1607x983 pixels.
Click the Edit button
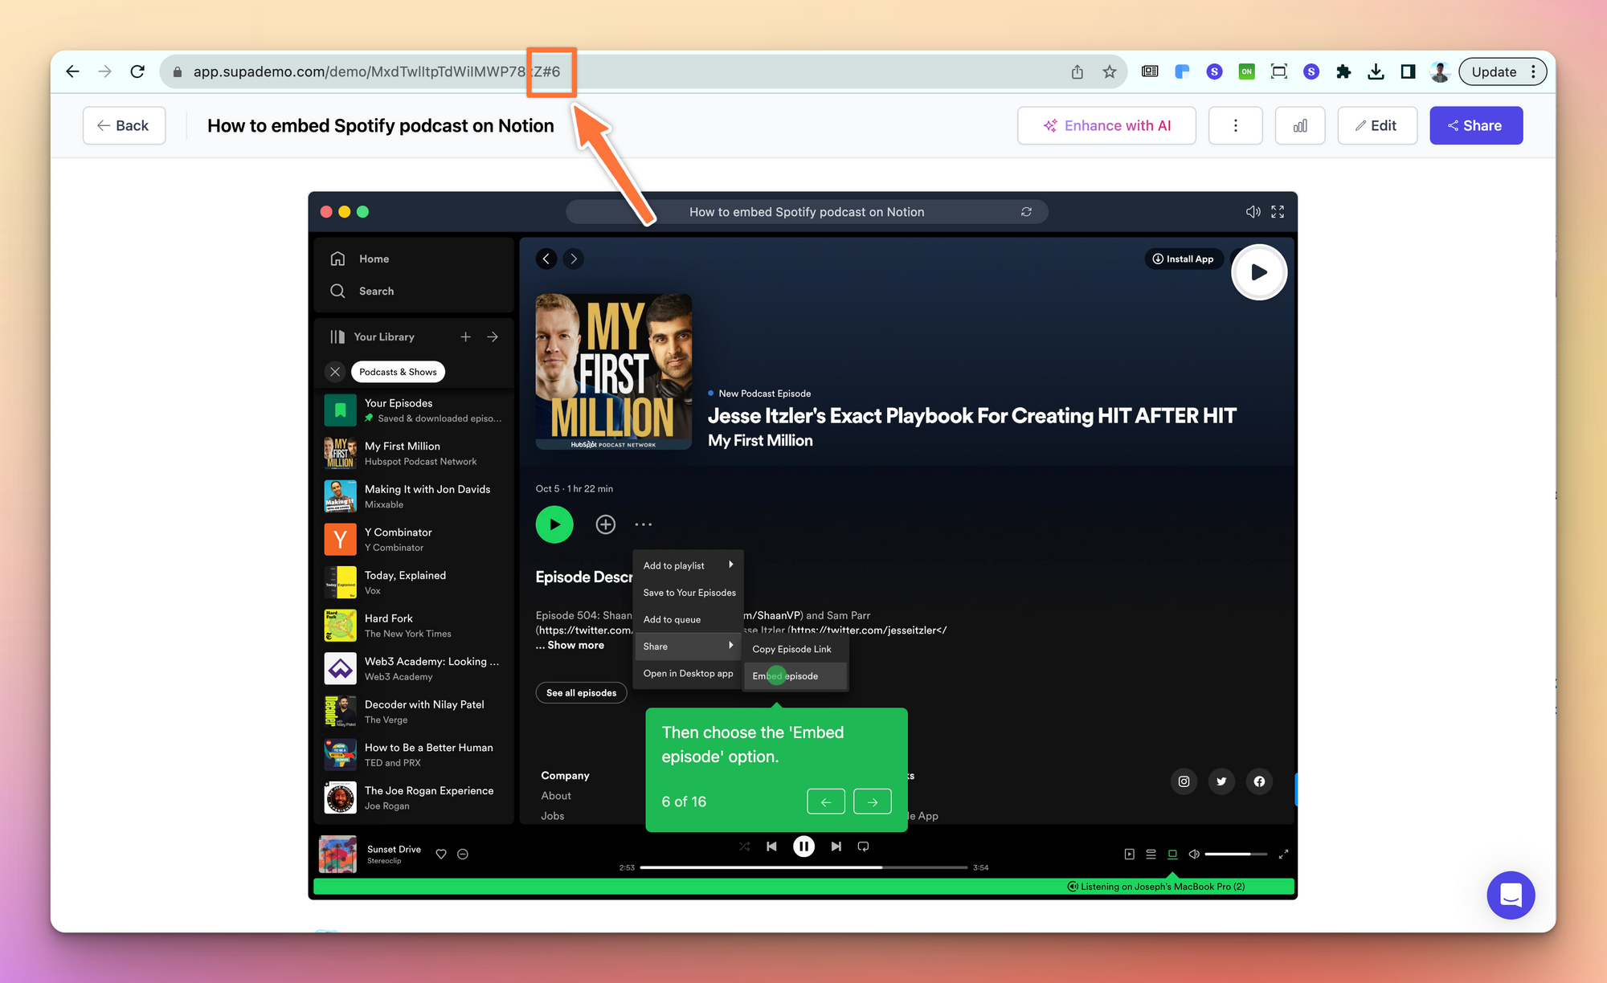[x=1377, y=125]
